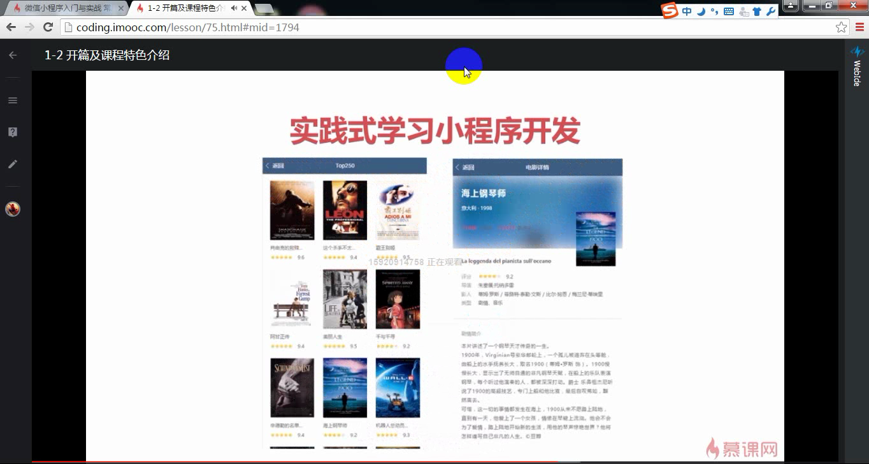This screenshot has width=869, height=464.
Task: Click the 霸王别姬 poster thumbnail
Action: click(398, 210)
